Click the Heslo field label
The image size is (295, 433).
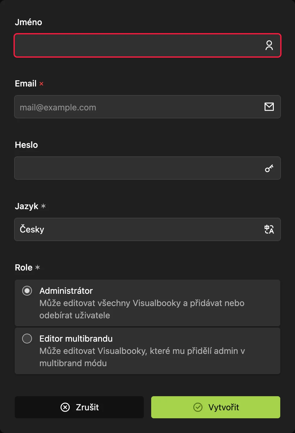point(26,145)
